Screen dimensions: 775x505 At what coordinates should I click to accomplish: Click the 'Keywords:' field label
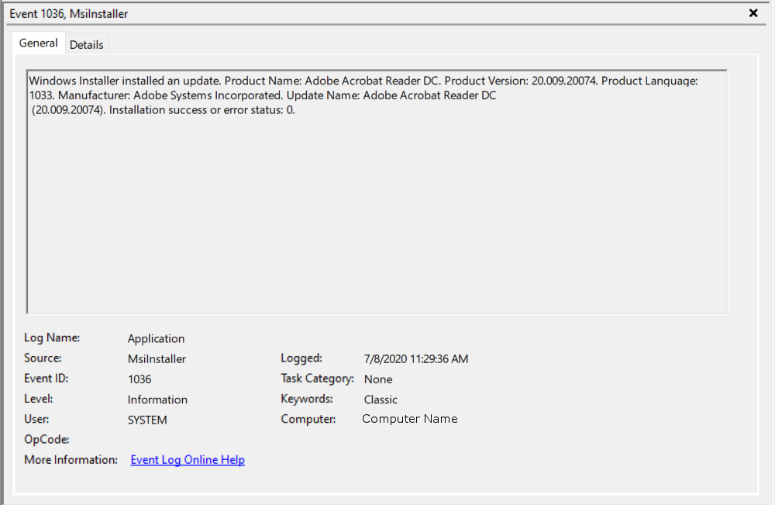[x=307, y=399]
